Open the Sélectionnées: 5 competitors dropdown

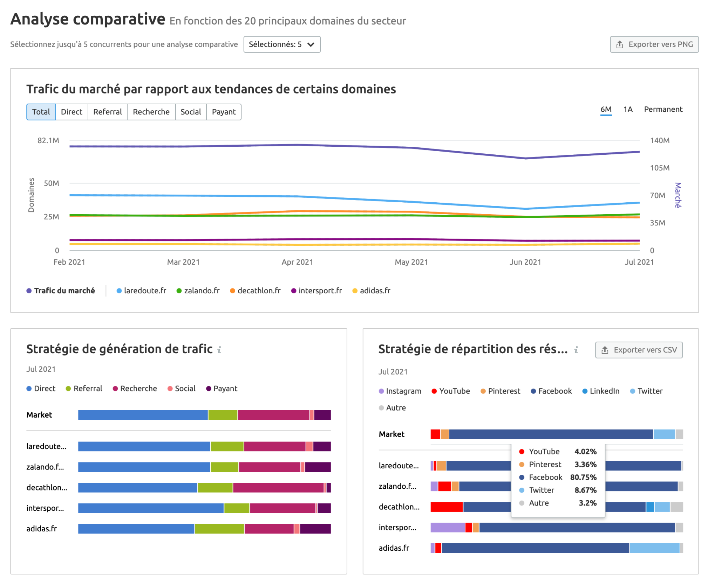[281, 44]
